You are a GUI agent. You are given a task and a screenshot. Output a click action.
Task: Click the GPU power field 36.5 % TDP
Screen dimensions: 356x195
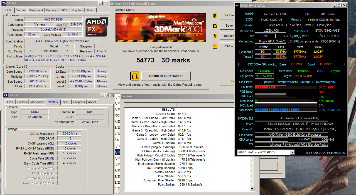point(264,76)
